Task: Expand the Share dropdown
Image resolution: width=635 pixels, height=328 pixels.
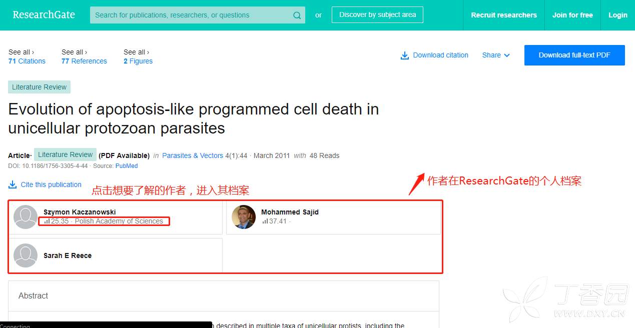Action: (496, 55)
